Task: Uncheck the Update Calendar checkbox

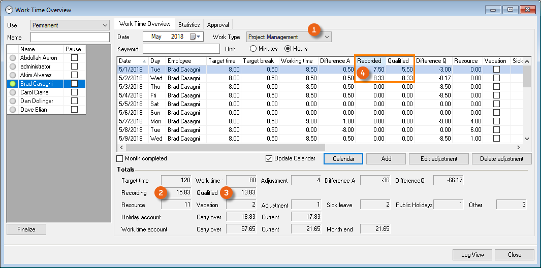Action: coord(269,159)
